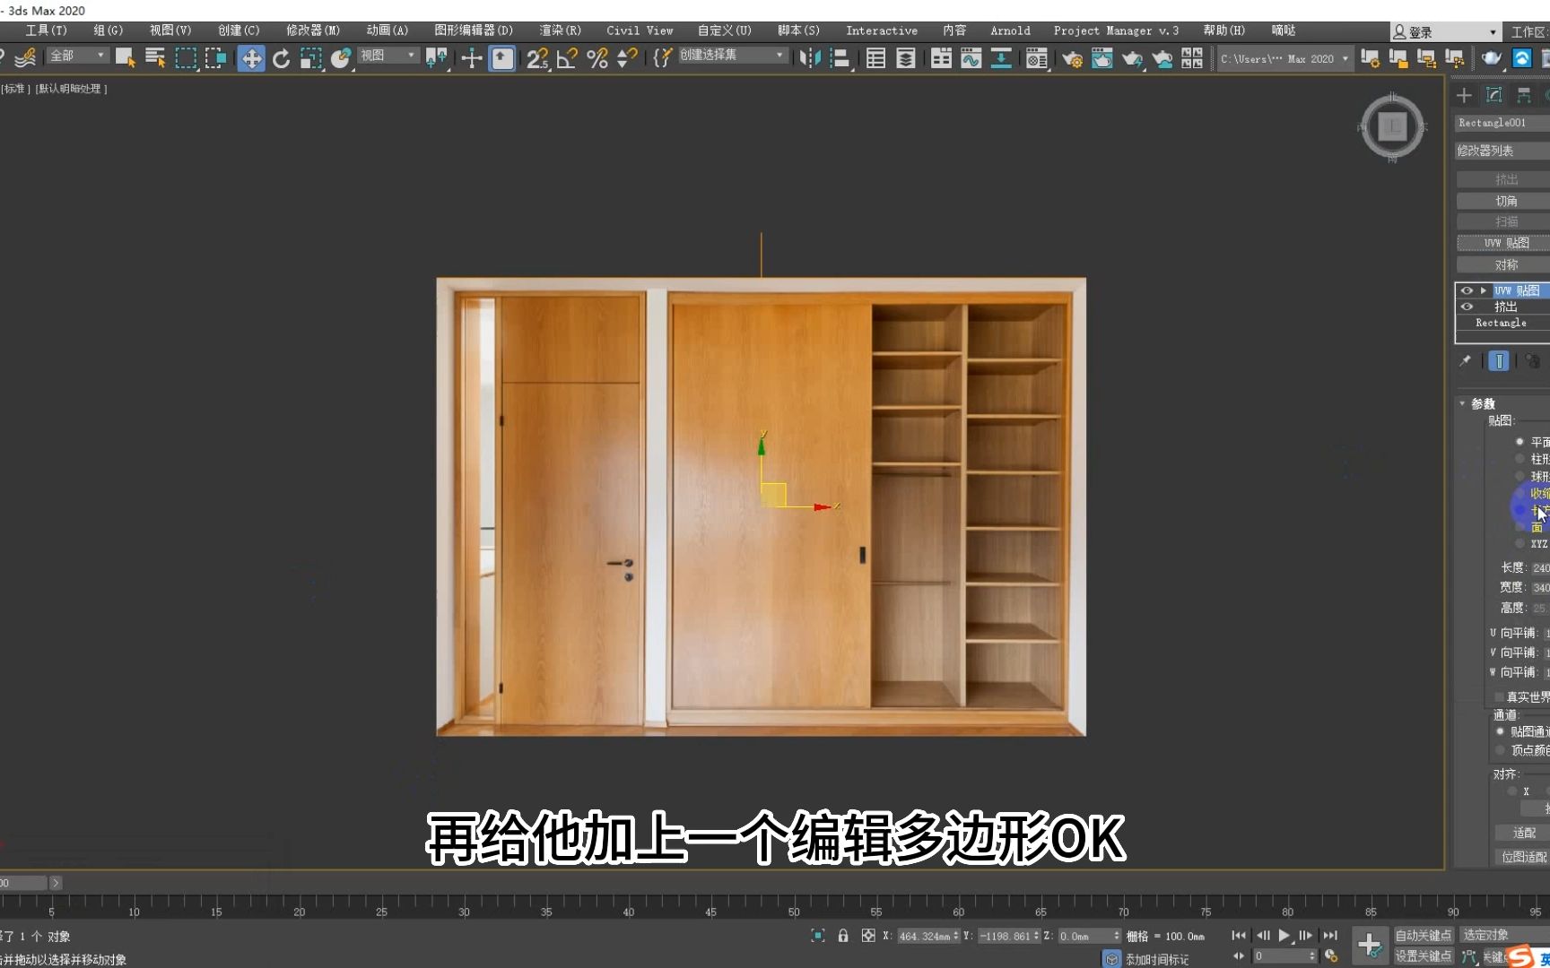Select the Select and Rotate tool
The image size is (1550, 968).
(282, 58)
